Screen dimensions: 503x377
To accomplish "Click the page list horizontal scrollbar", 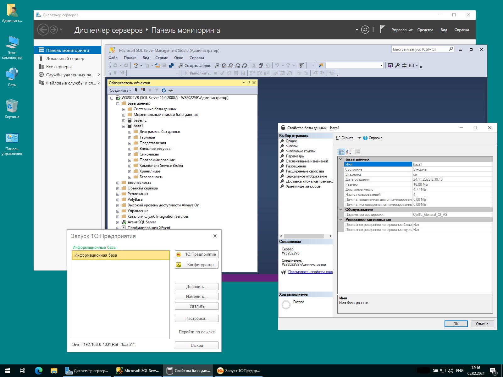I will click(303, 236).
